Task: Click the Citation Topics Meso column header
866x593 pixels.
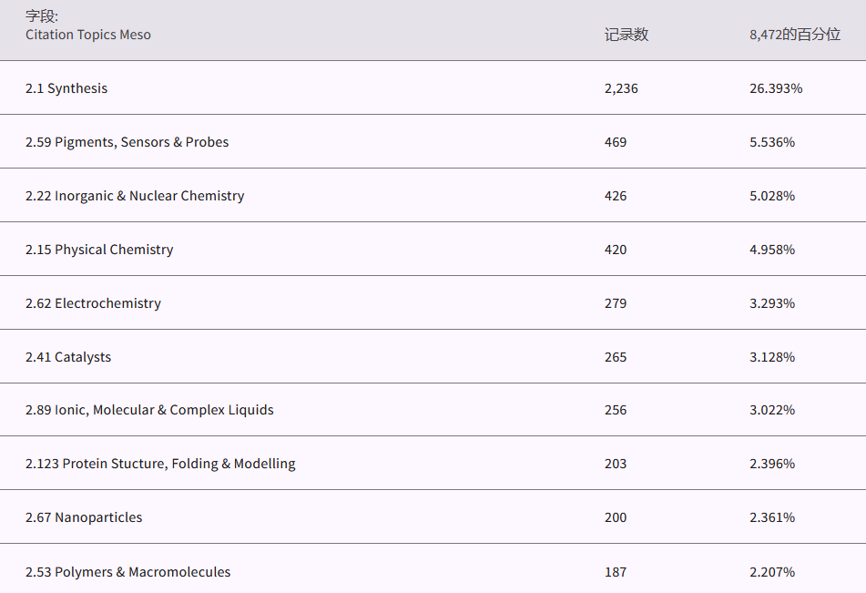Action: point(88,35)
